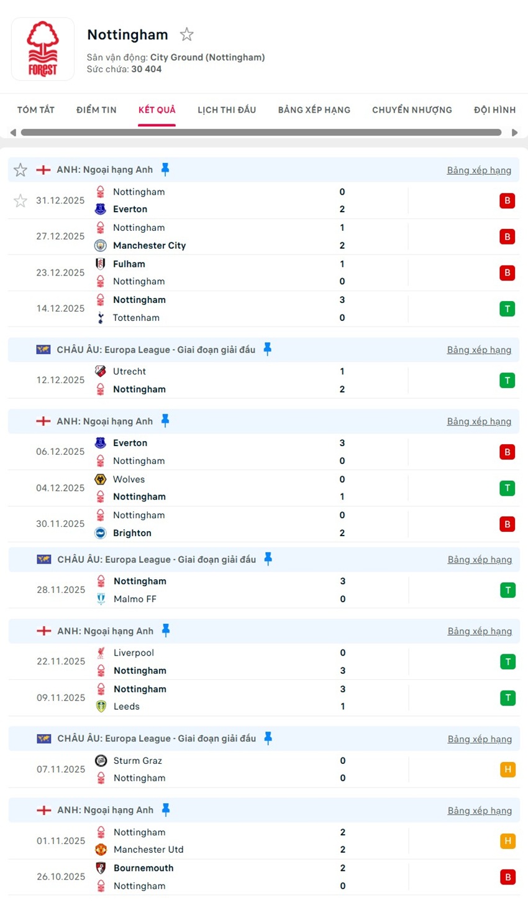Open the first Europa League section's Bảng xếp hạng link
Screen dimensions: 528x902
[479, 350]
